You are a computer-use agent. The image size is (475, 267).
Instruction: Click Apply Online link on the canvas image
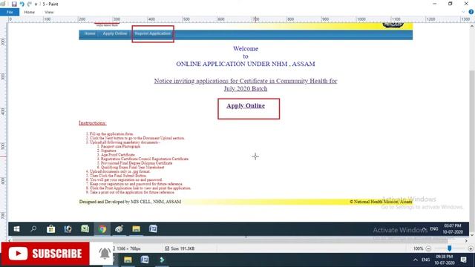pyautogui.click(x=246, y=105)
